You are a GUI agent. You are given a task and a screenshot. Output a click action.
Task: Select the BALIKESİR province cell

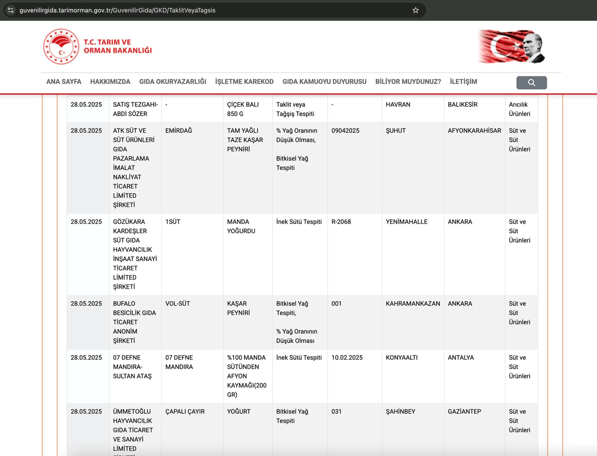(x=475, y=109)
